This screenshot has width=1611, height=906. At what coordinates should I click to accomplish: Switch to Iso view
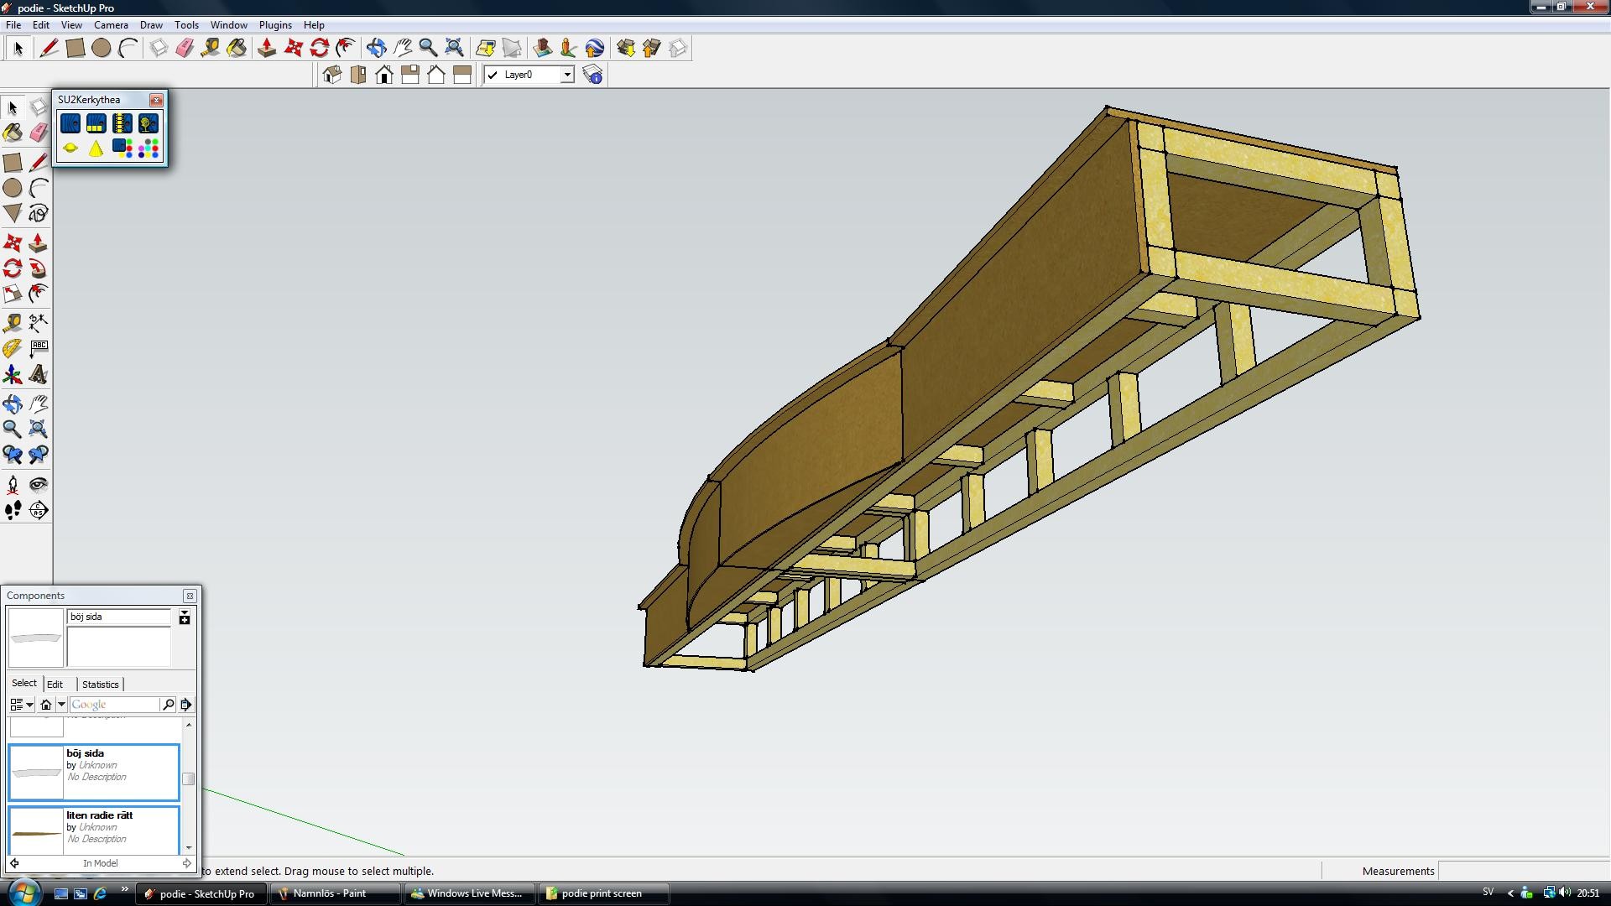click(332, 75)
